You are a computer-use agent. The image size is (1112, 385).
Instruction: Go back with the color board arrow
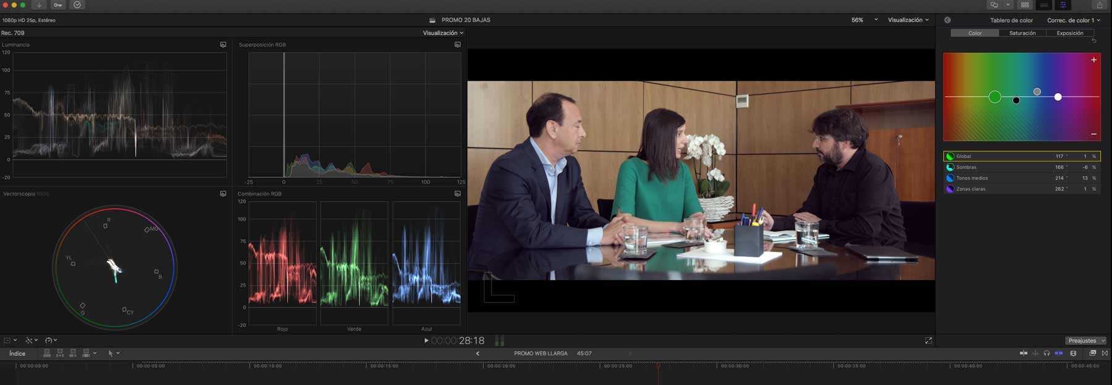[947, 20]
